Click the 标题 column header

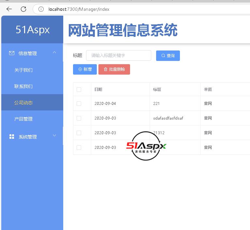point(157,89)
